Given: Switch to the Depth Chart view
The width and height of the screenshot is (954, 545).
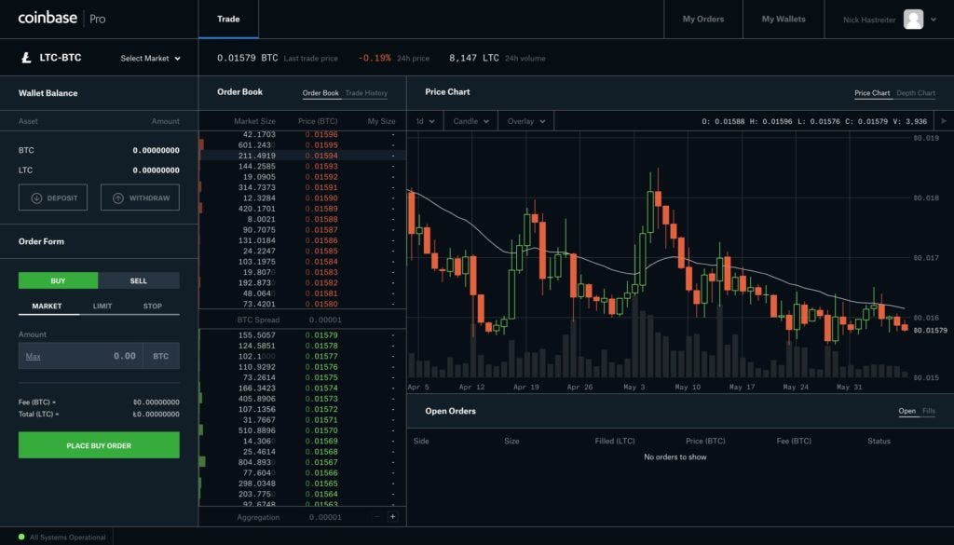Looking at the screenshot, I should [916, 93].
